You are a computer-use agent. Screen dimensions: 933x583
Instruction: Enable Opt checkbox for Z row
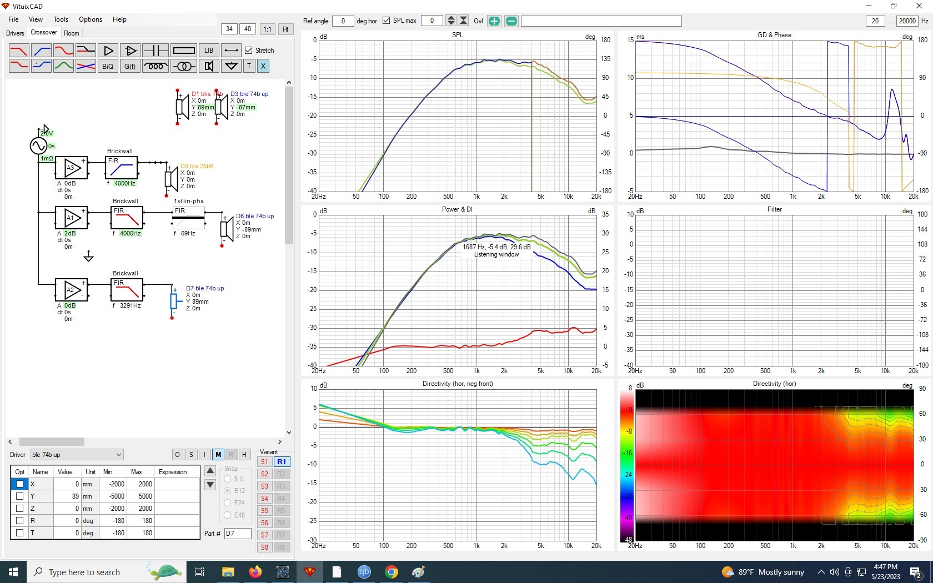19,509
